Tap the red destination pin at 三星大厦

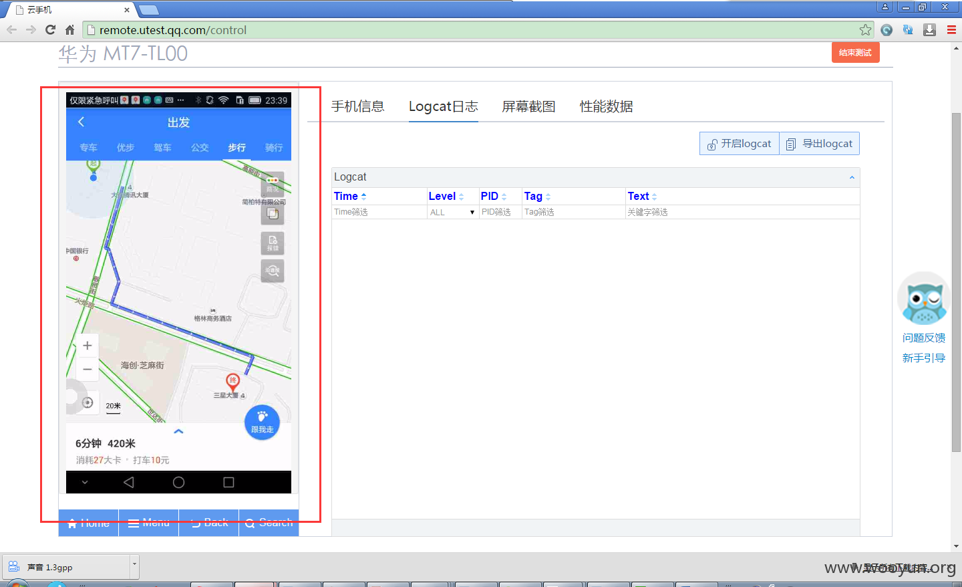[232, 383]
